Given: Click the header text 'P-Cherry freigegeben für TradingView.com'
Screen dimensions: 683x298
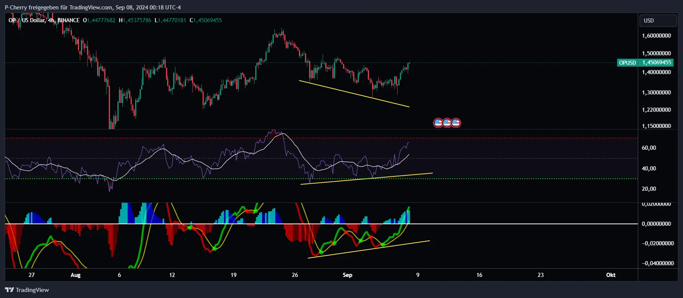Looking at the screenshot, I should tap(59, 8).
